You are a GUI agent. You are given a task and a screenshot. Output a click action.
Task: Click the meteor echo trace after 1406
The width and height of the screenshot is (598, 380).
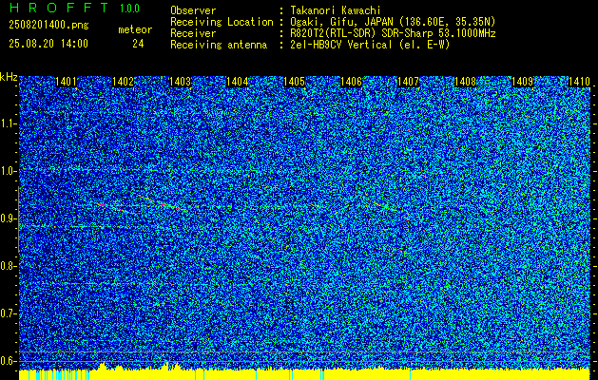pyautogui.click(x=385, y=206)
